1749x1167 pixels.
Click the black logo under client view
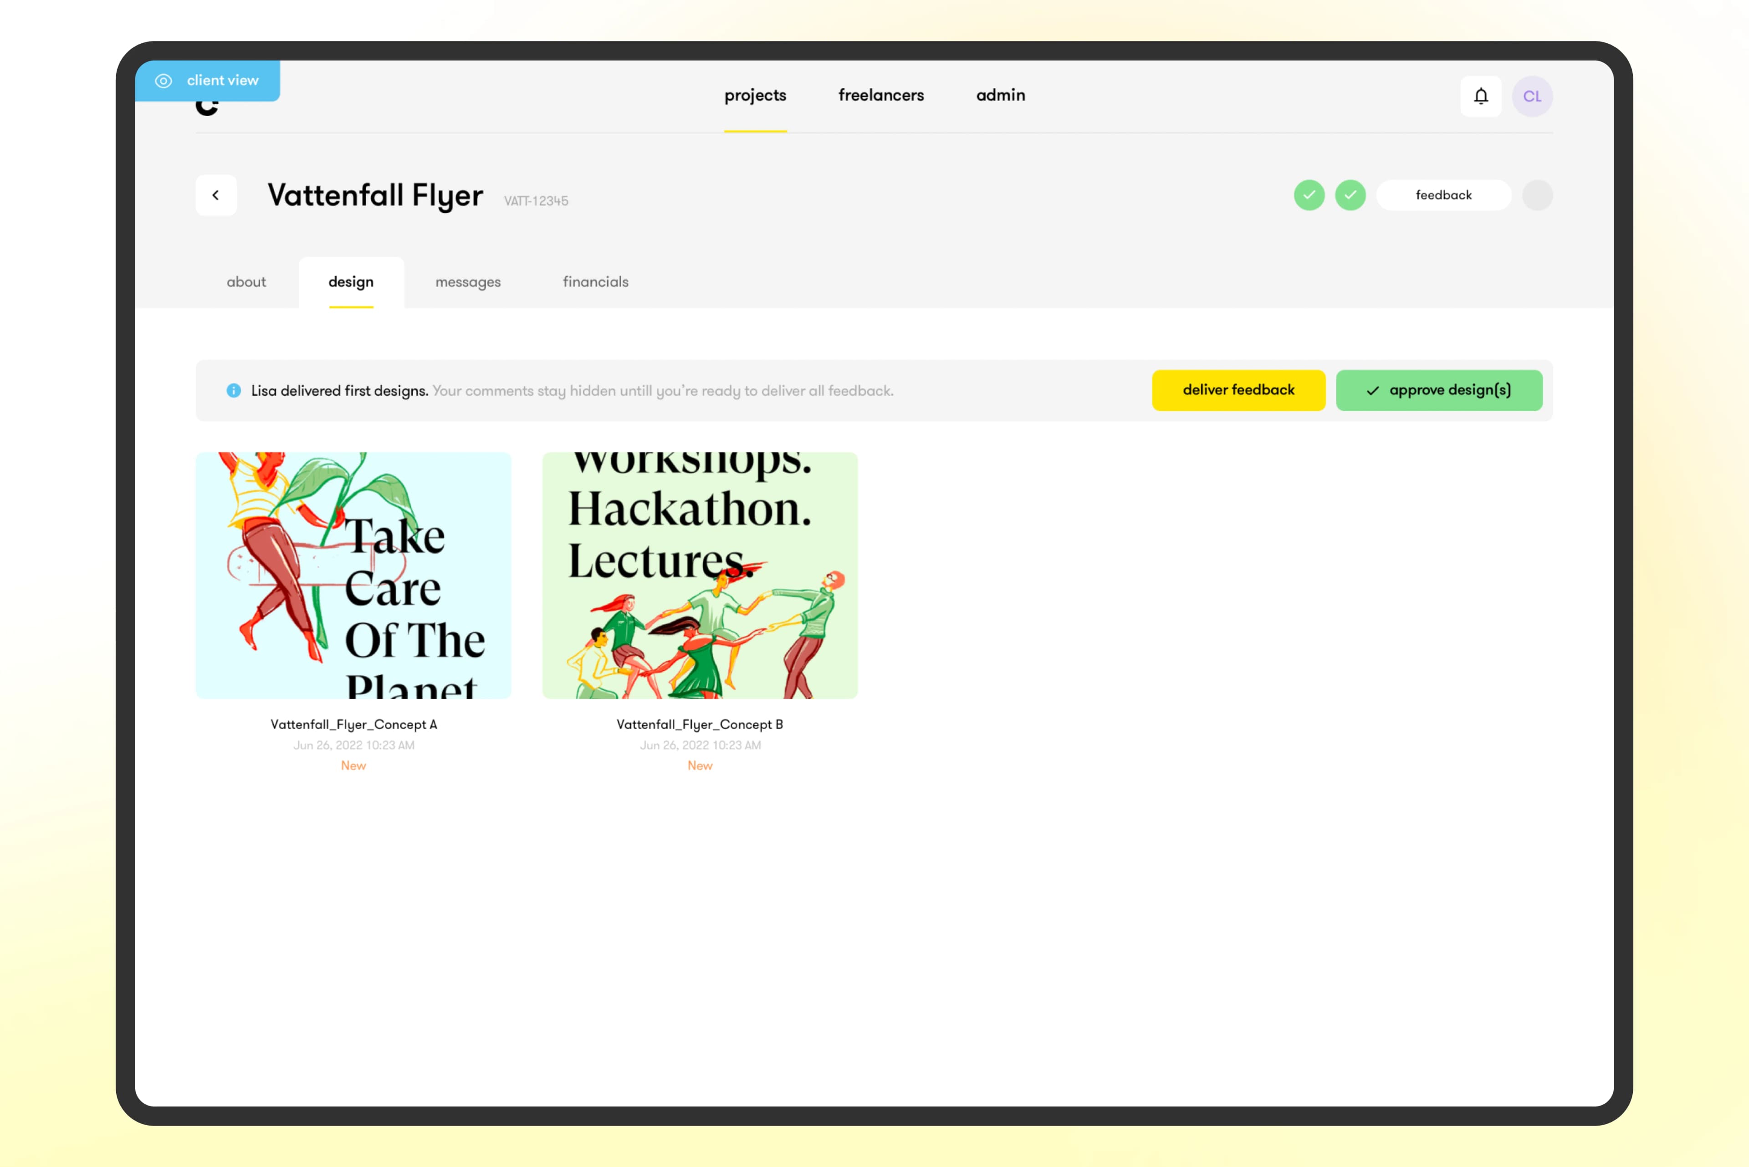(x=206, y=108)
